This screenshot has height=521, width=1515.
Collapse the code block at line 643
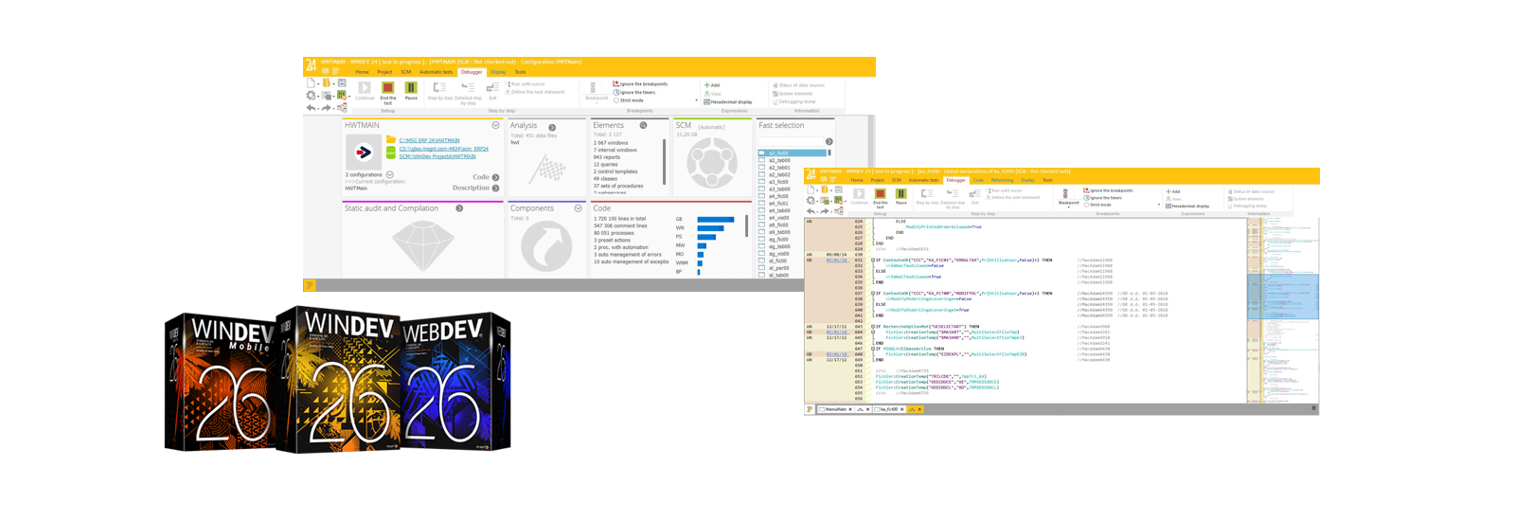(873, 326)
